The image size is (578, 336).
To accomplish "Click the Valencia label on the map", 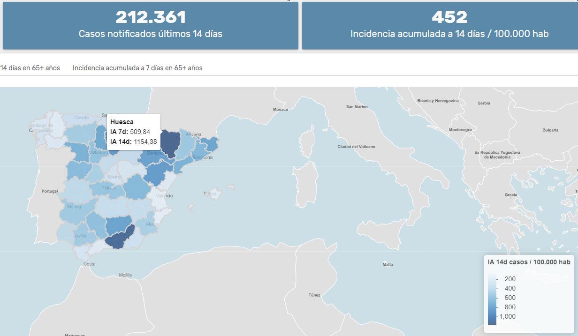I will (164, 196).
